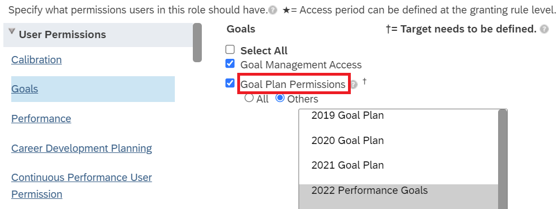This screenshot has height=209, width=556.
Task: Uncheck Goal Plan Permissions checkbox
Action: (x=230, y=83)
